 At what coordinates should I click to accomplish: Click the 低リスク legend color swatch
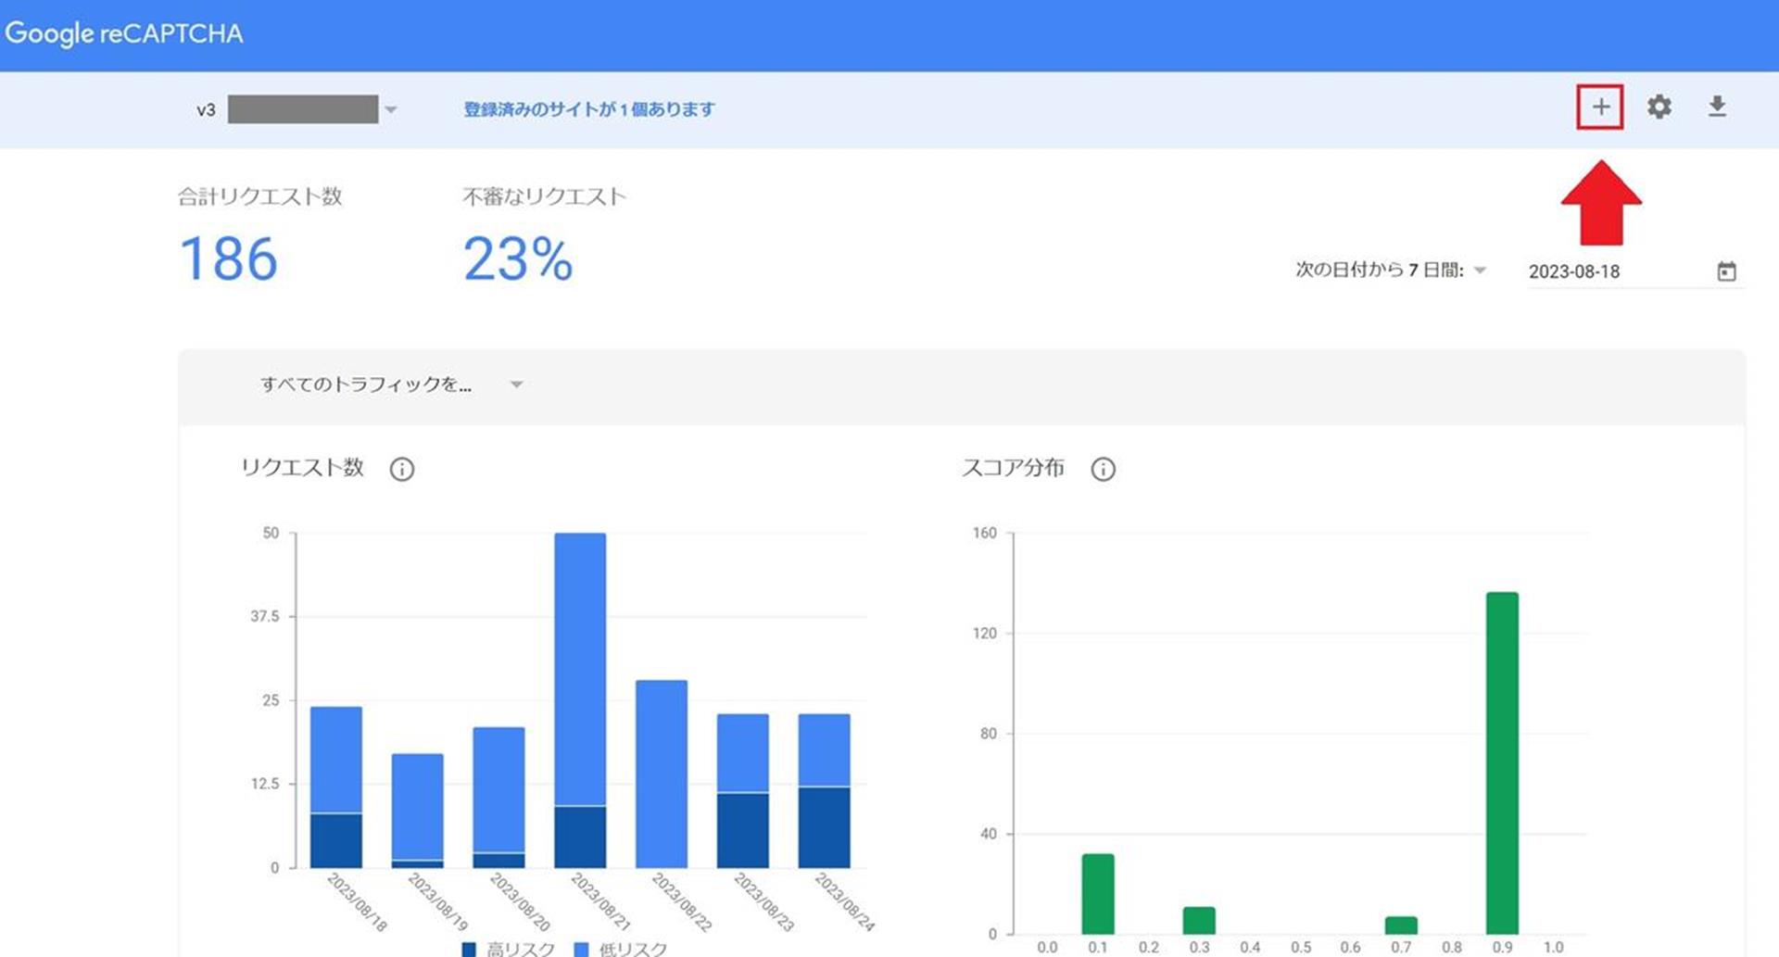click(x=582, y=949)
